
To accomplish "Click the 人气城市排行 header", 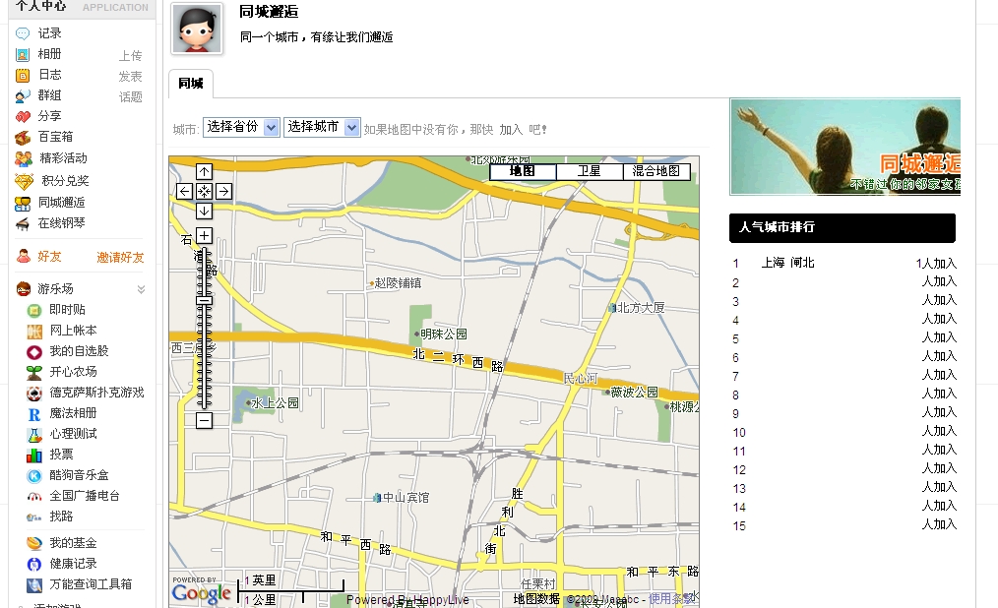I will pyautogui.click(x=842, y=227).
